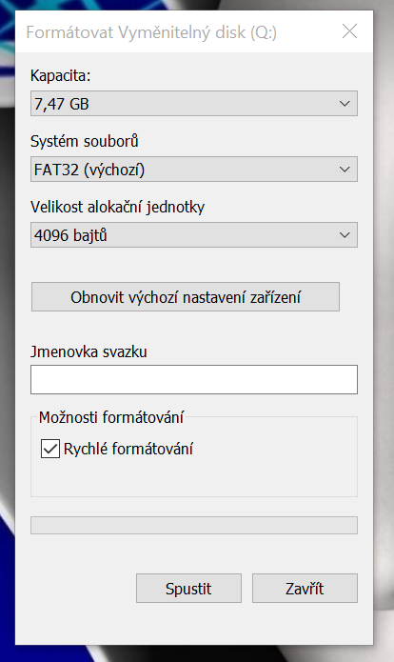This screenshot has height=662, width=394.
Task: Focus the Jmenovka svazku text field
Action: click(x=194, y=379)
